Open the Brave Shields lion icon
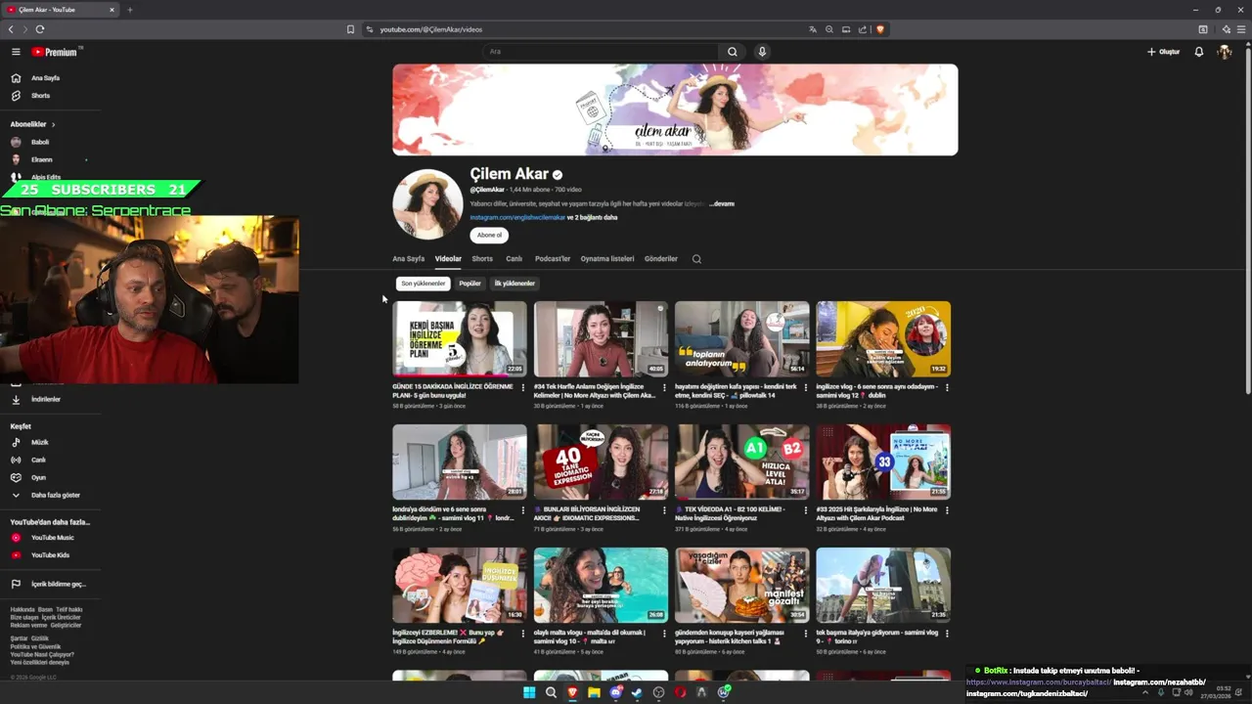 pyautogui.click(x=880, y=29)
